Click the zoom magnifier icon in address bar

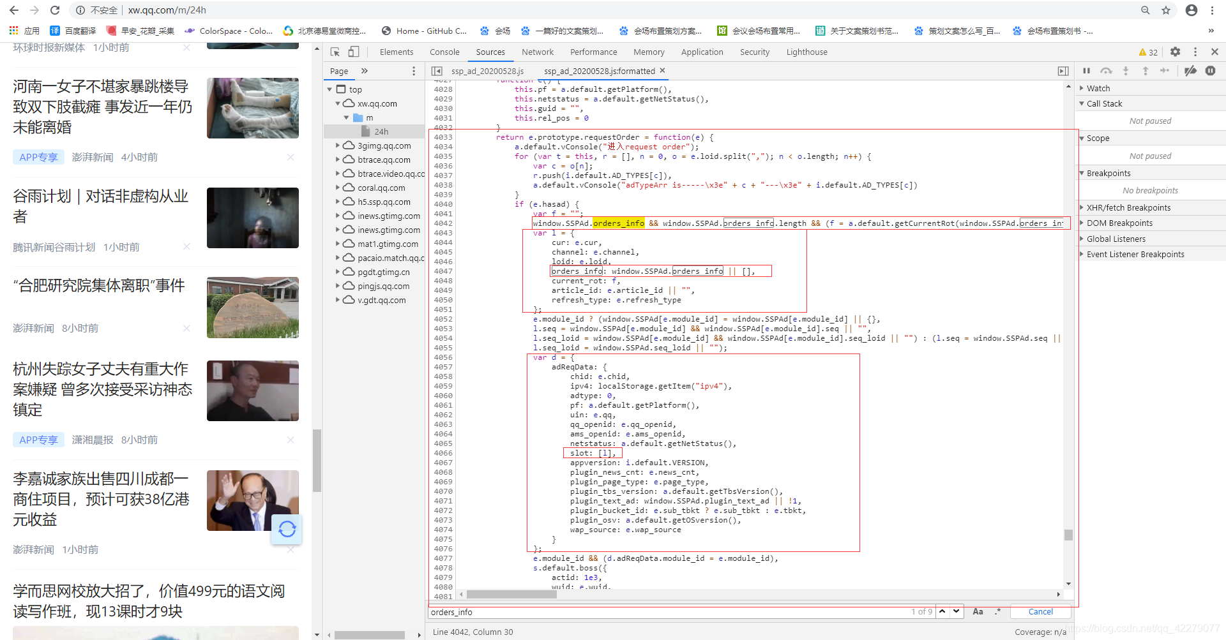1146,10
